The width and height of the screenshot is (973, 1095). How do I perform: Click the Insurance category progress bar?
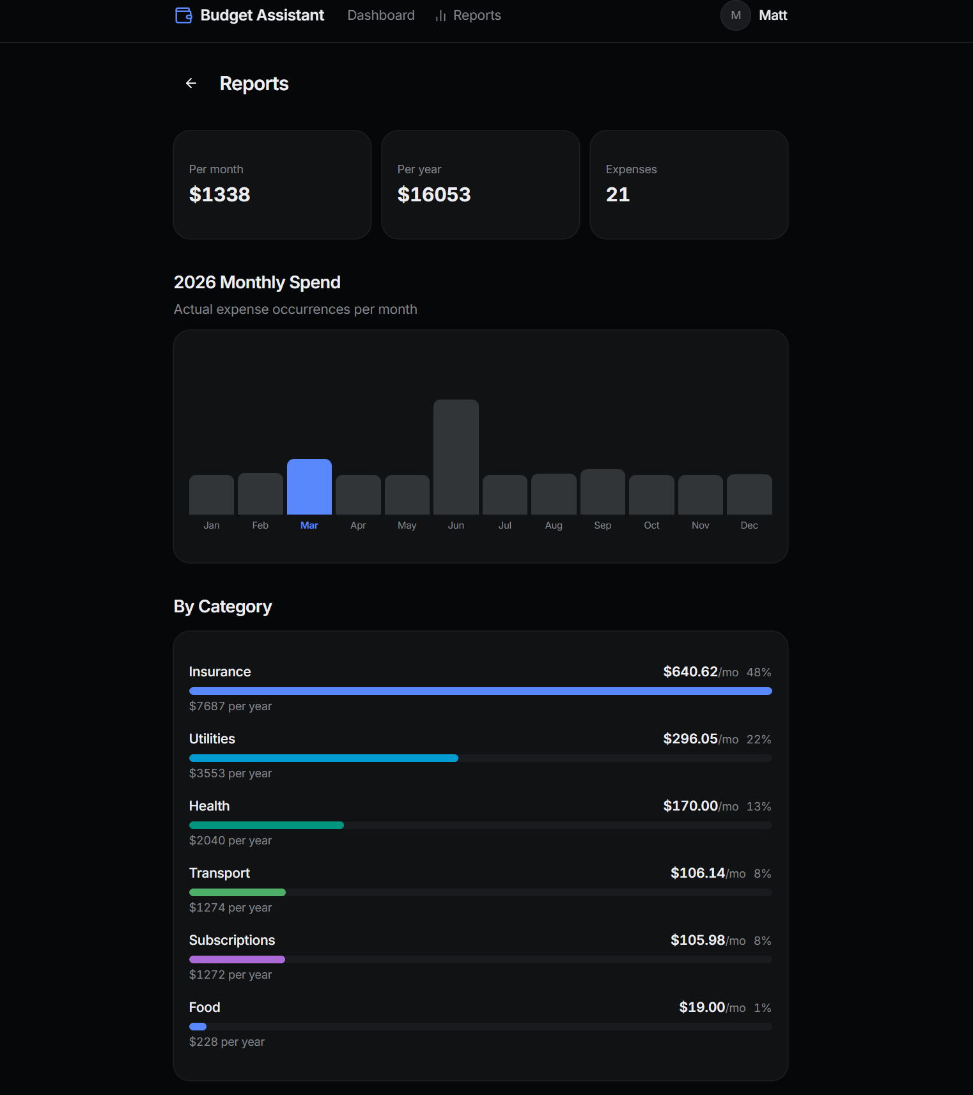pyautogui.click(x=480, y=691)
